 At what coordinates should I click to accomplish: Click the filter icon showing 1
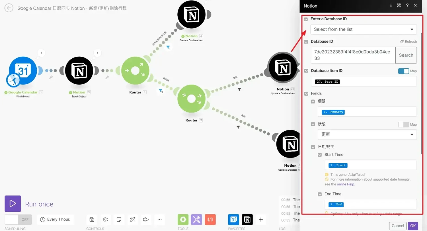168,47
